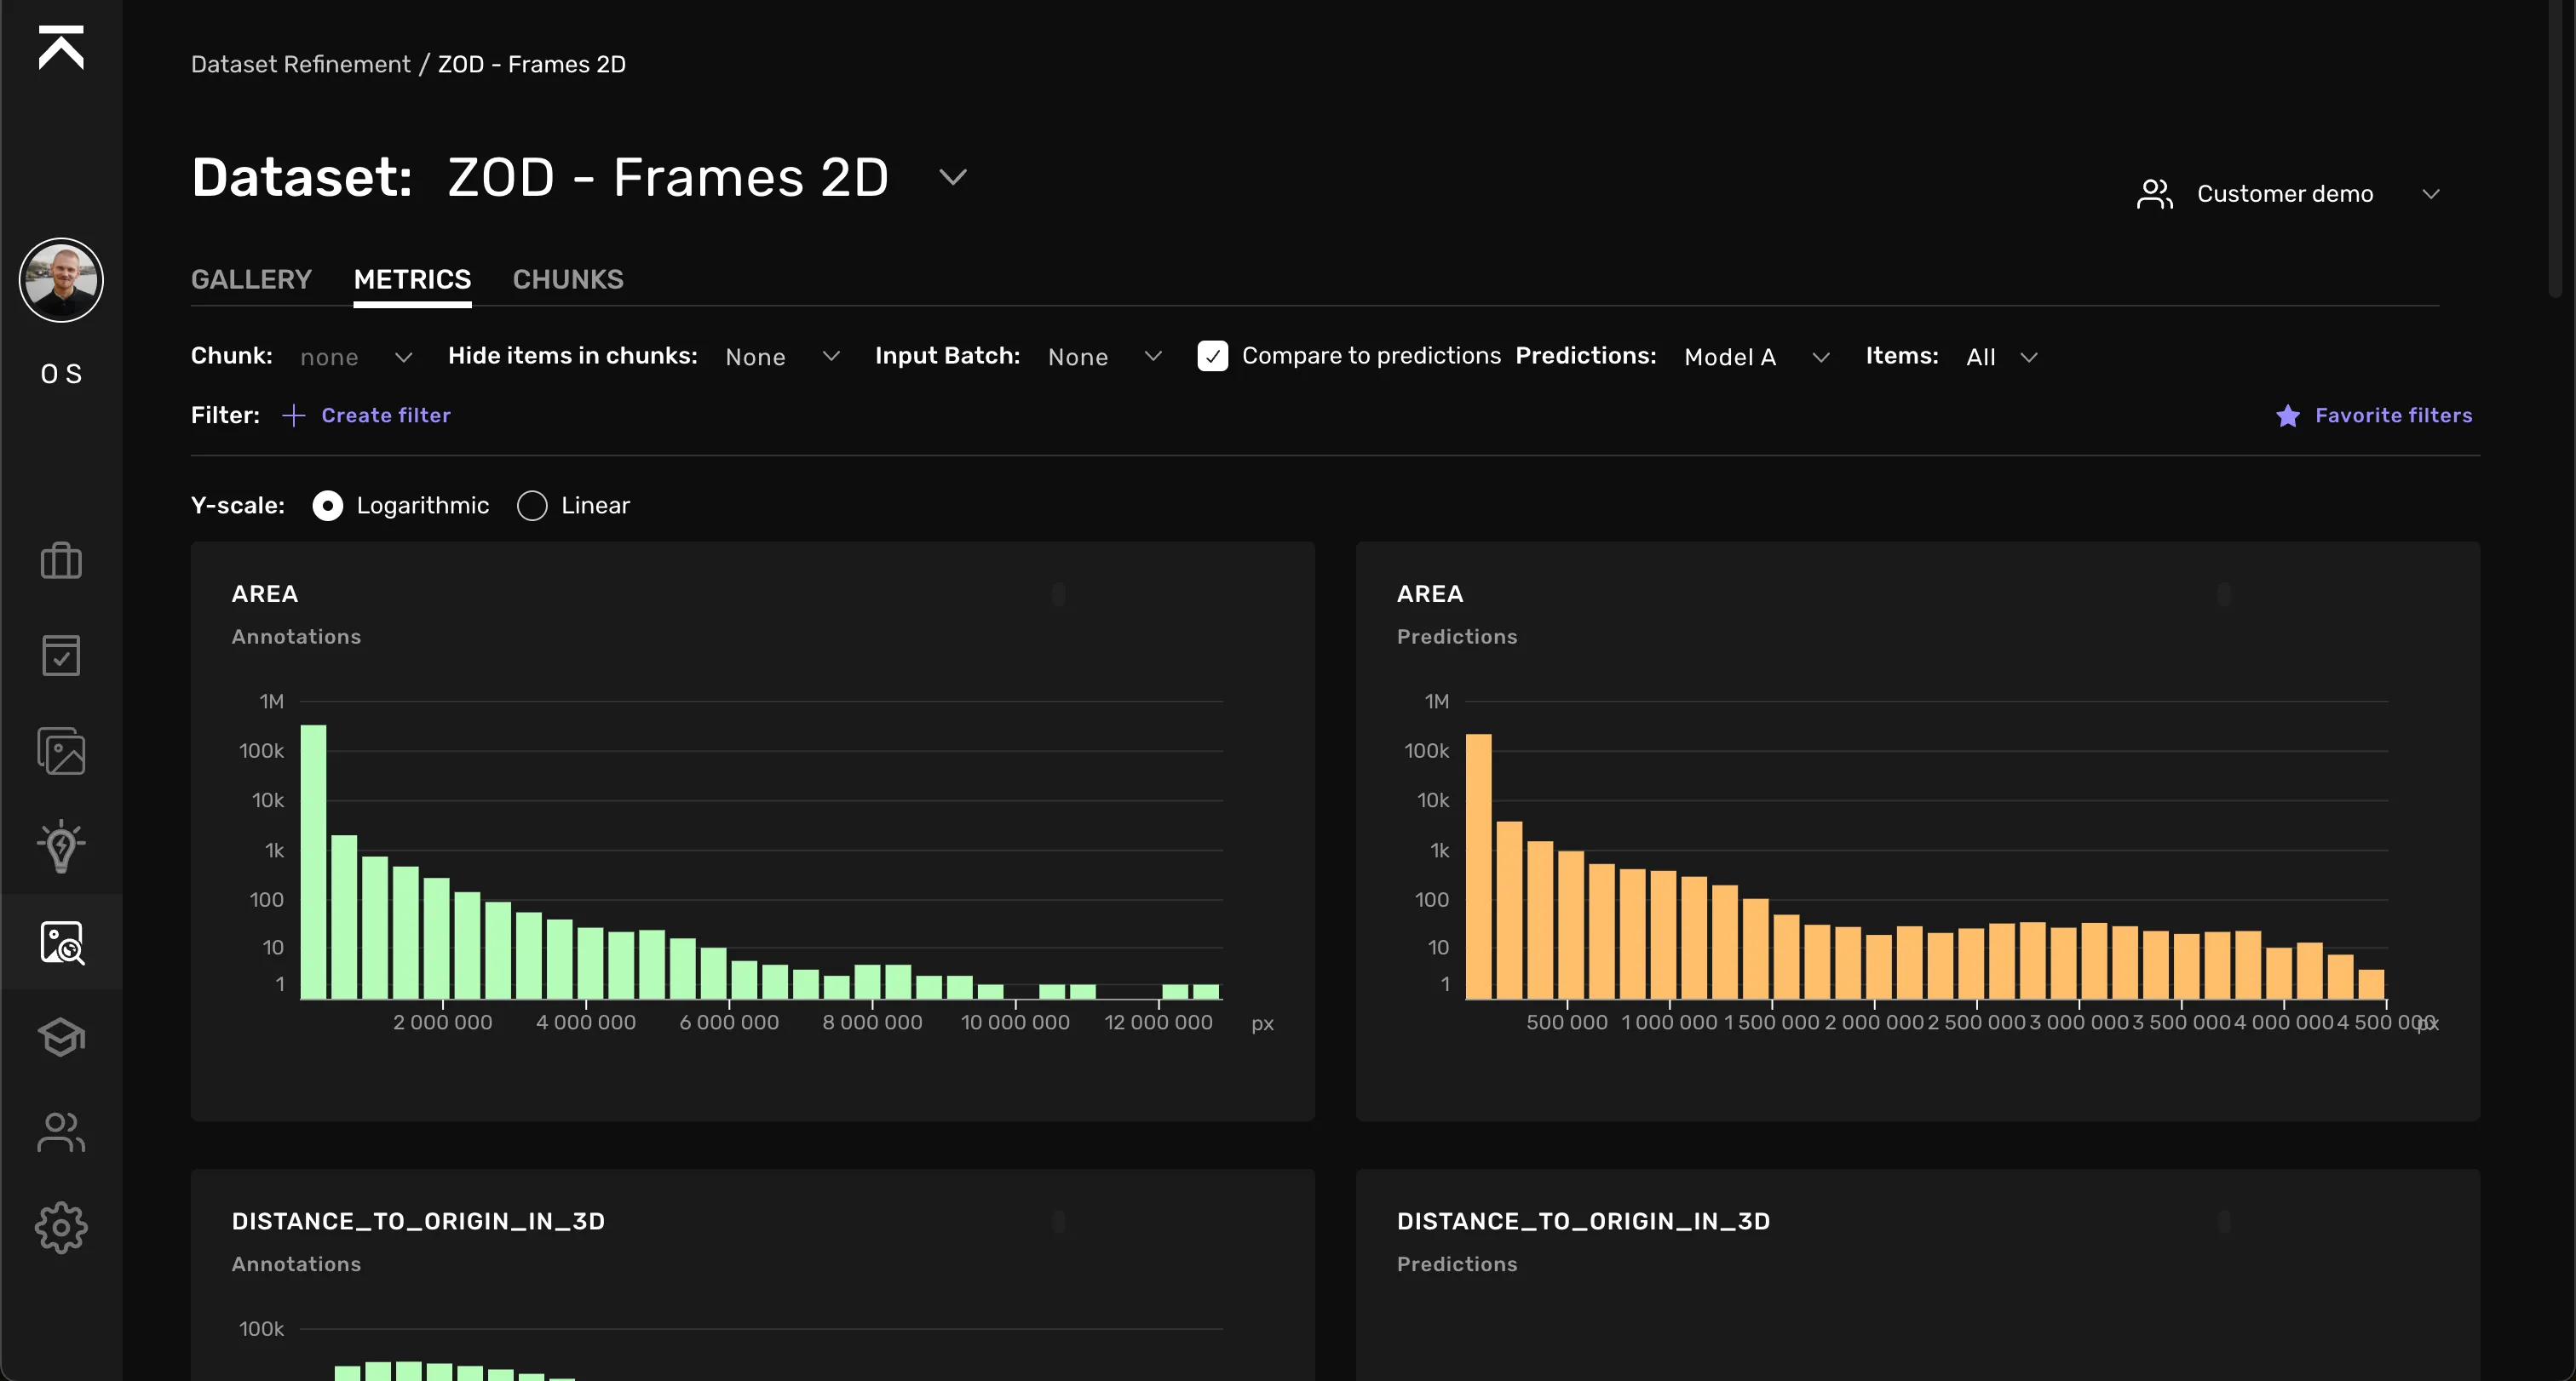
Task: Click the plus icon next to Create filter
Action: click(x=293, y=415)
